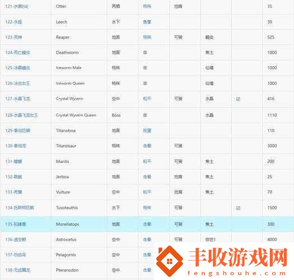Select the English name 'Reaper'
This screenshot has width=294, height=280.
point(63,38)
